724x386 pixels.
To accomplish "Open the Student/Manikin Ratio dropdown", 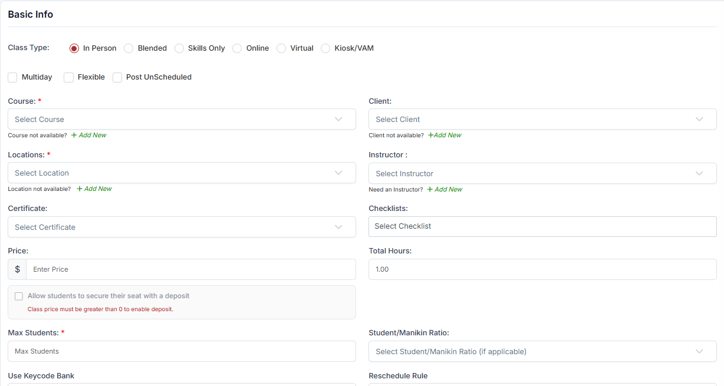I will pos(542,351).
